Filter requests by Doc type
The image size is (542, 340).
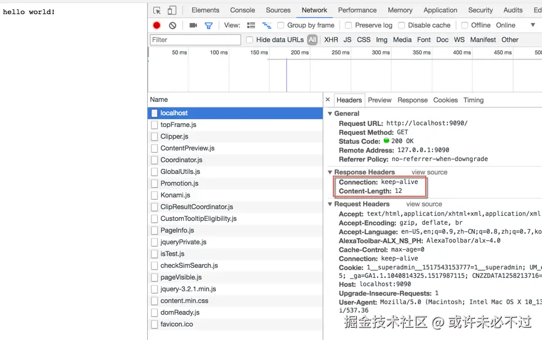coord(442,40)
